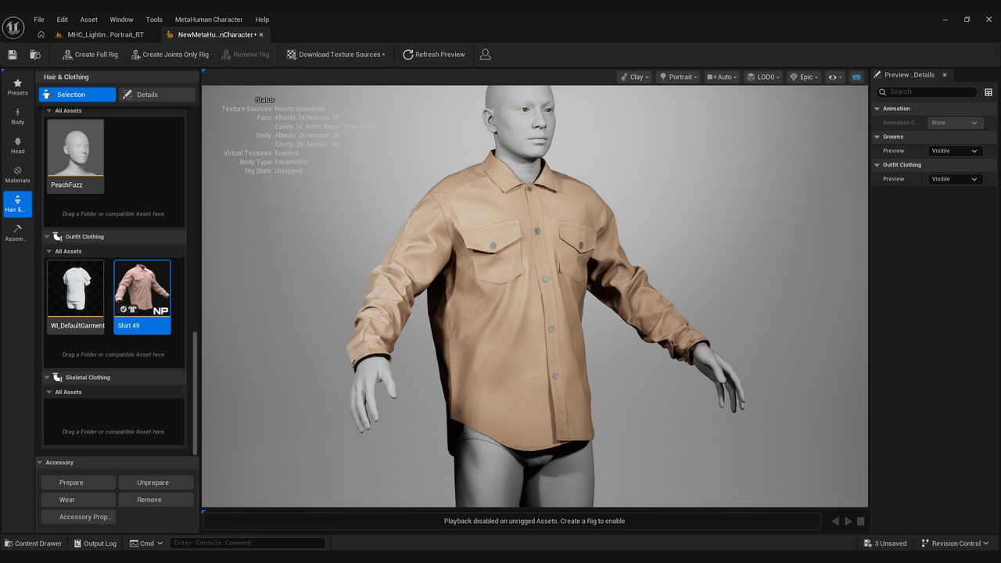Viewport: 1001px width, 563px height.
Task: Open the Asset menu
Action: pos(89,20)
